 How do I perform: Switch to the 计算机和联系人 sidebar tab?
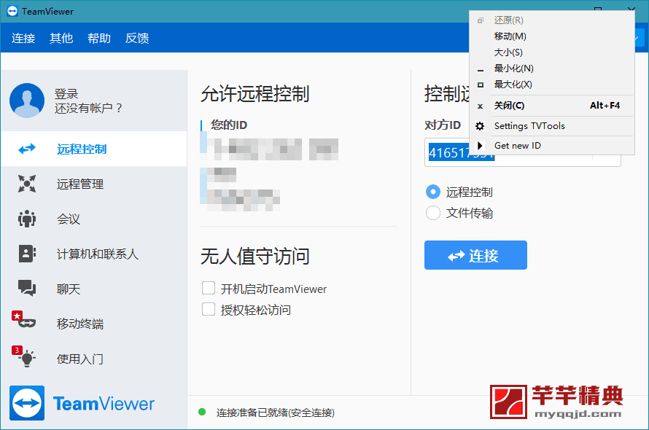(94, 254)
